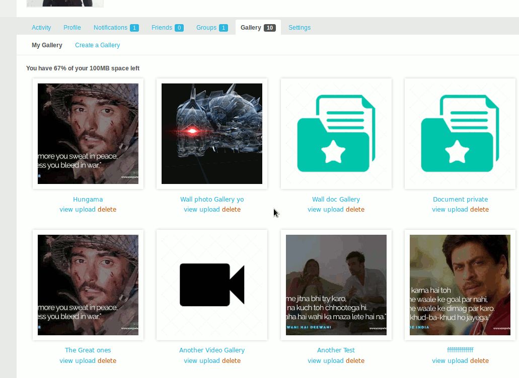Delete the ffffffffffffff gallery
This screenshot has width=519, height=378.
point(480,360)
